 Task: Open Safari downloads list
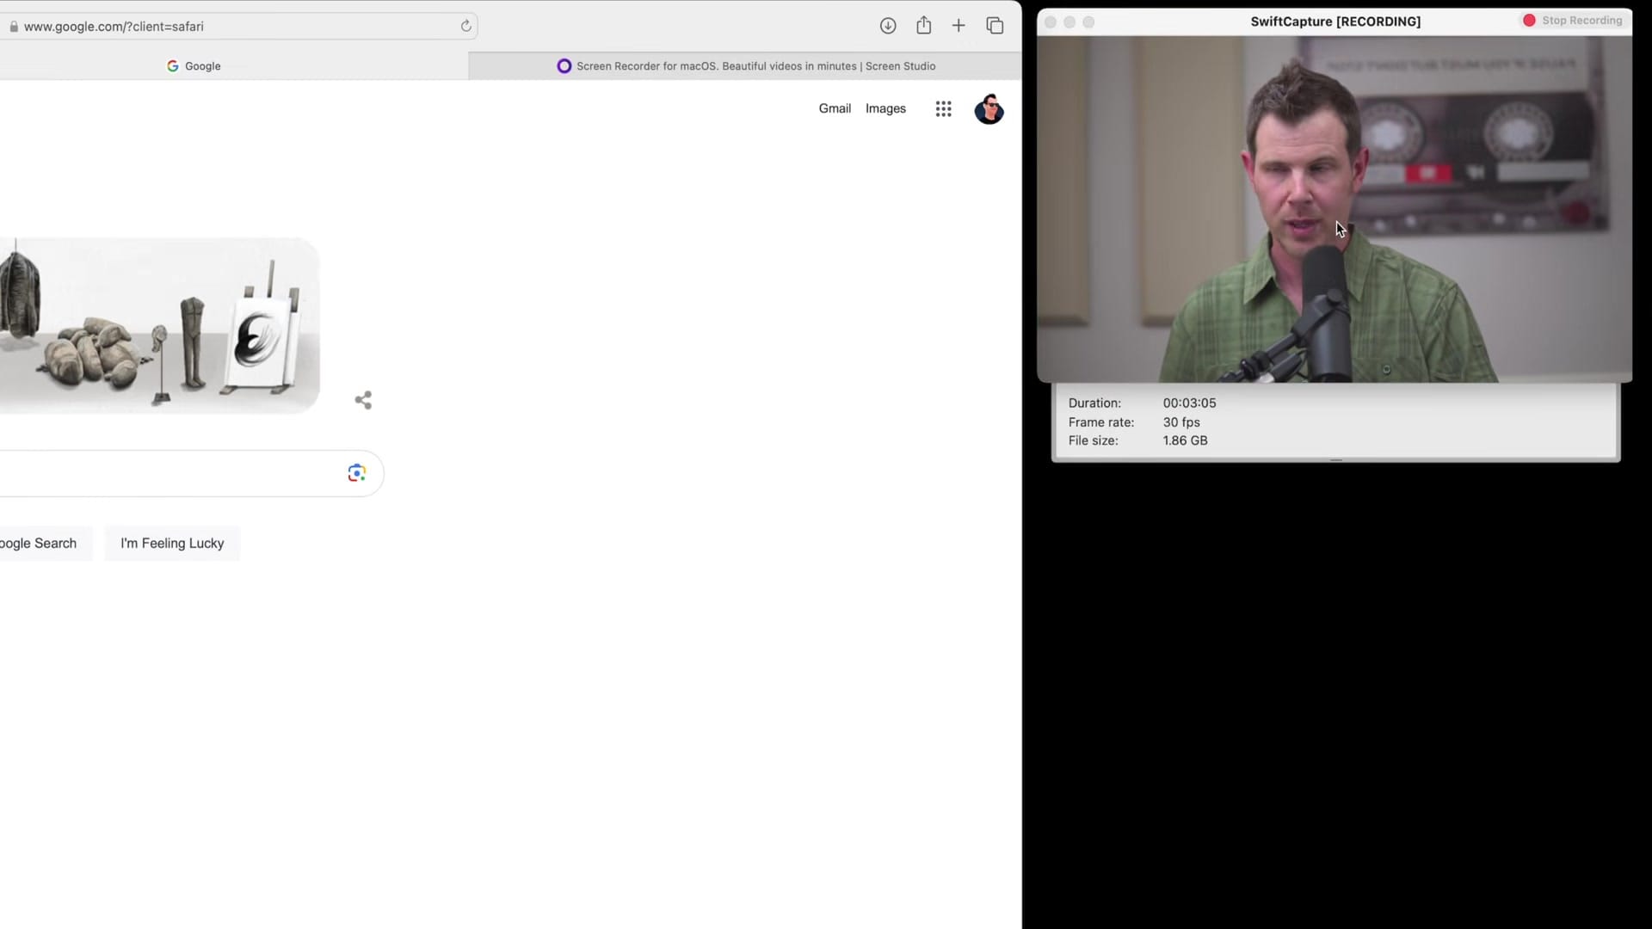(888, 26)
